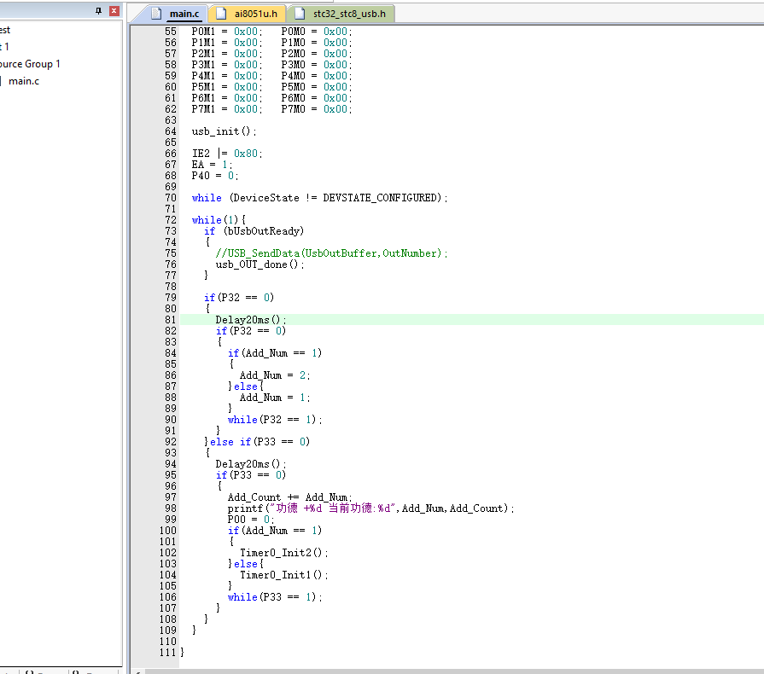Viewport: 764px width, 674px height.
Task: Close the project panel with the red X
Action: point(114,11)
